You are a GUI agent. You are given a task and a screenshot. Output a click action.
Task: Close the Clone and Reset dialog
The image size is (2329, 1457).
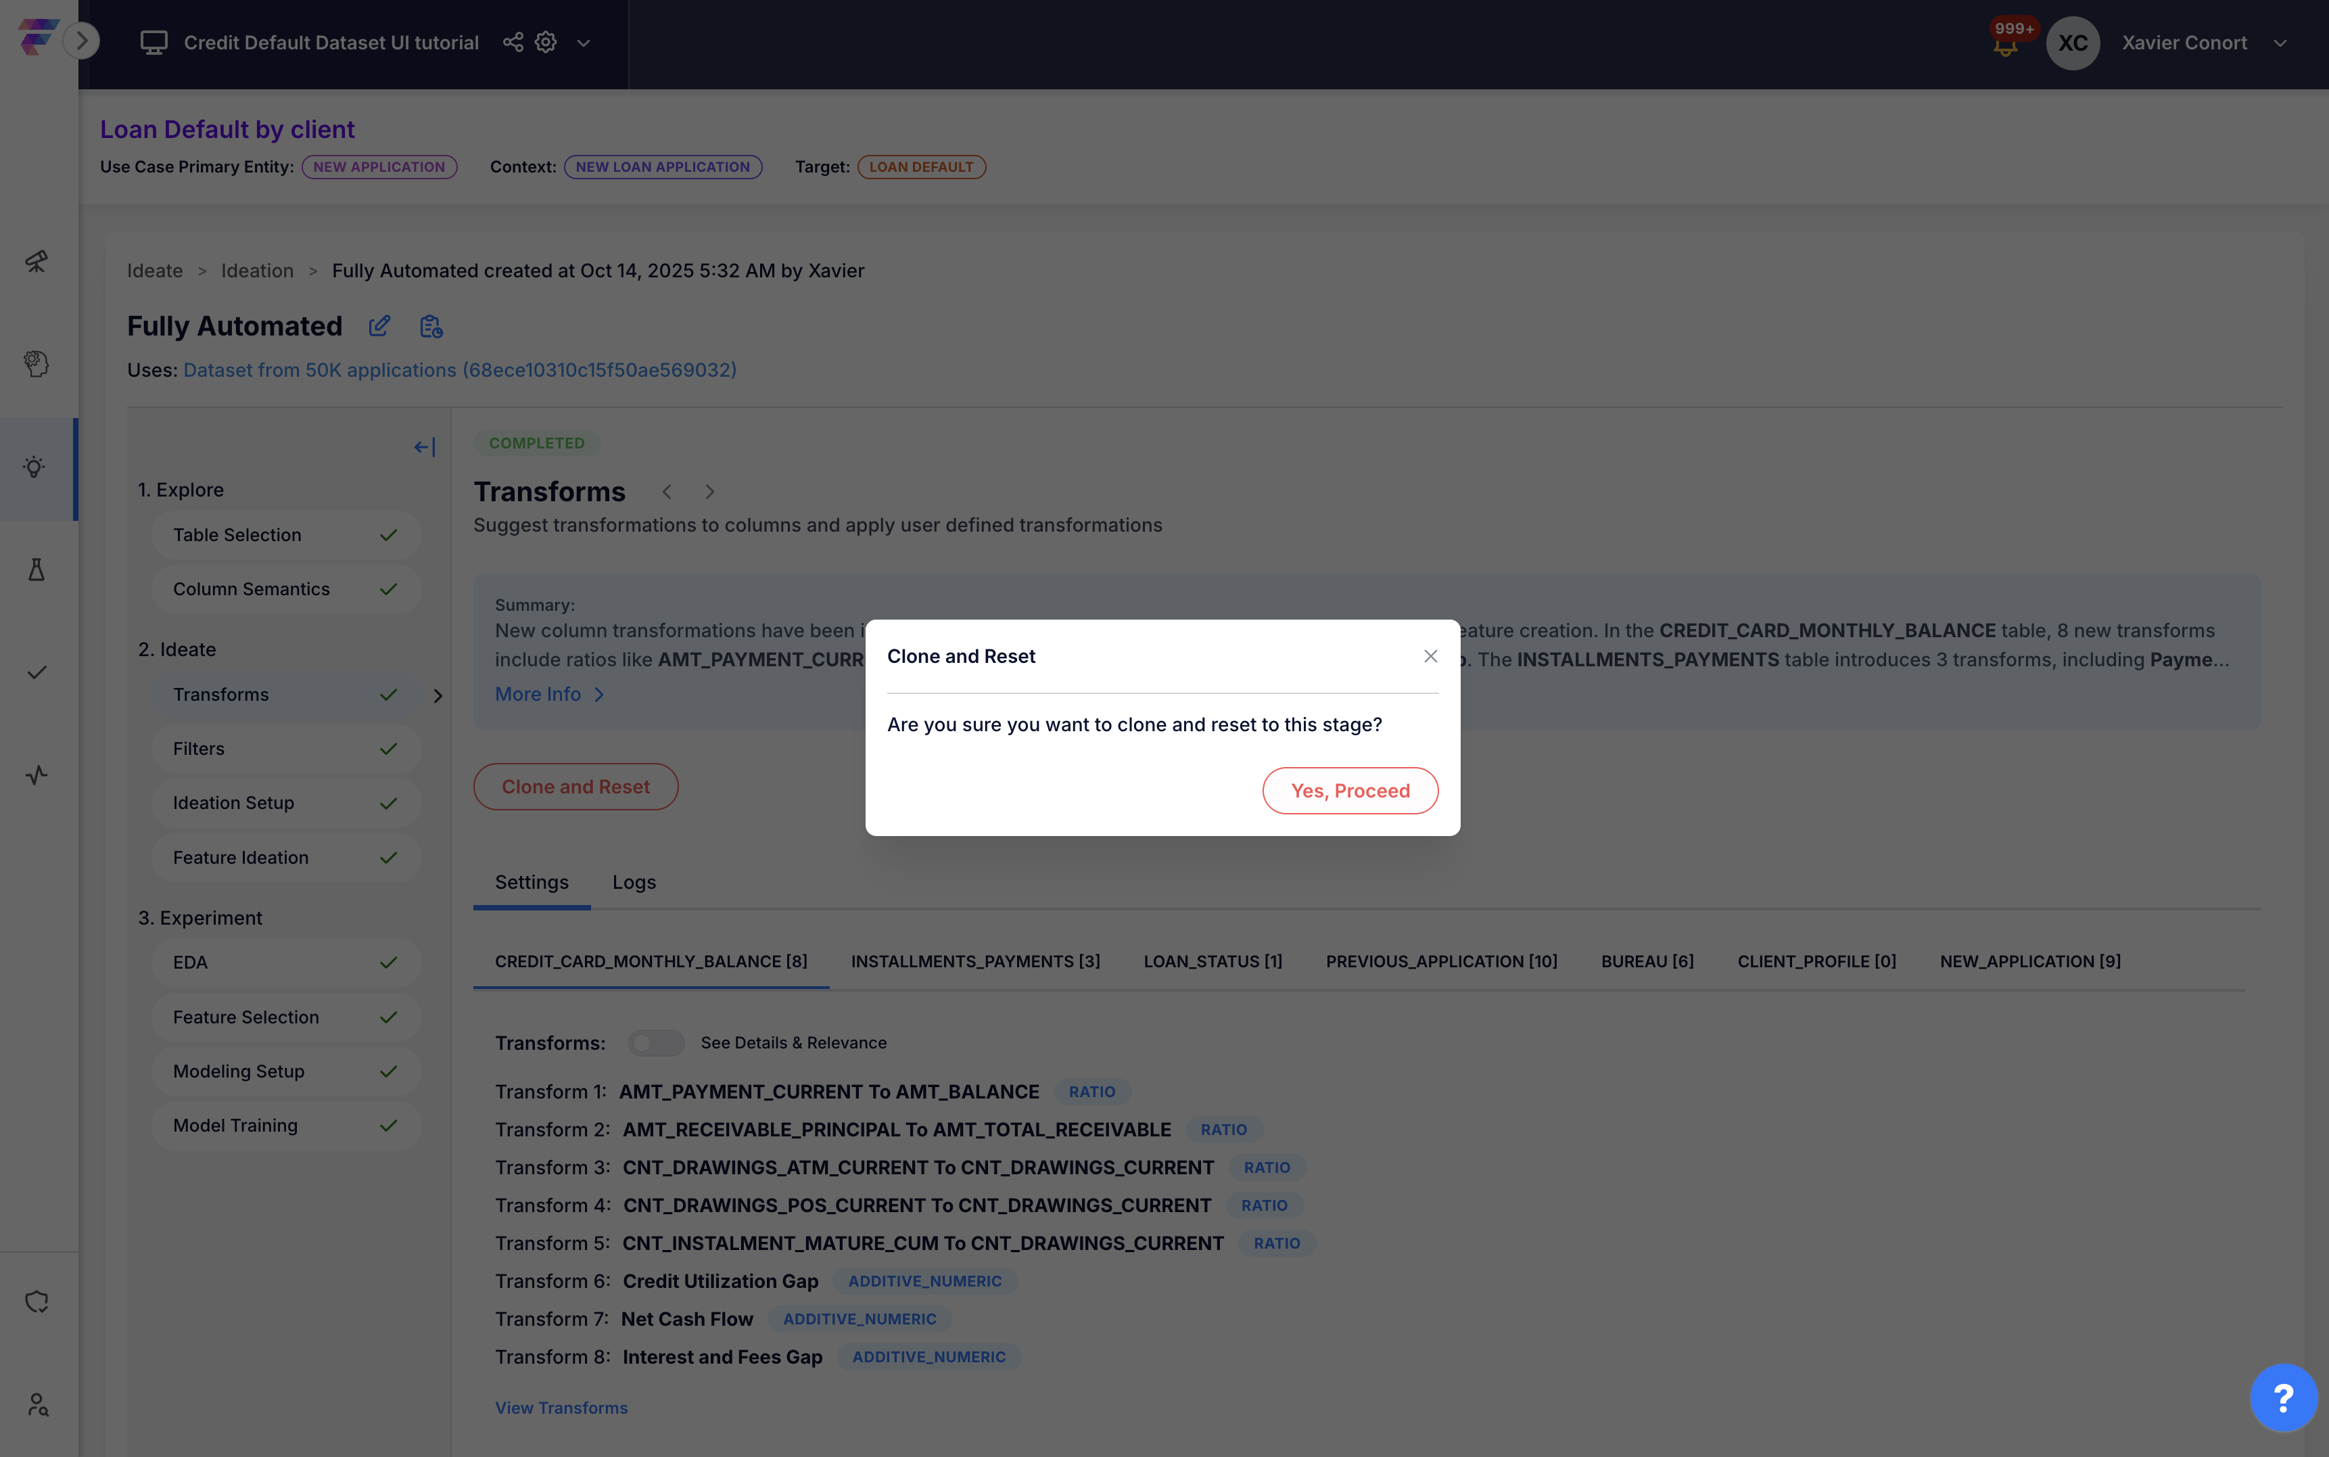[x=1430, y=656]
